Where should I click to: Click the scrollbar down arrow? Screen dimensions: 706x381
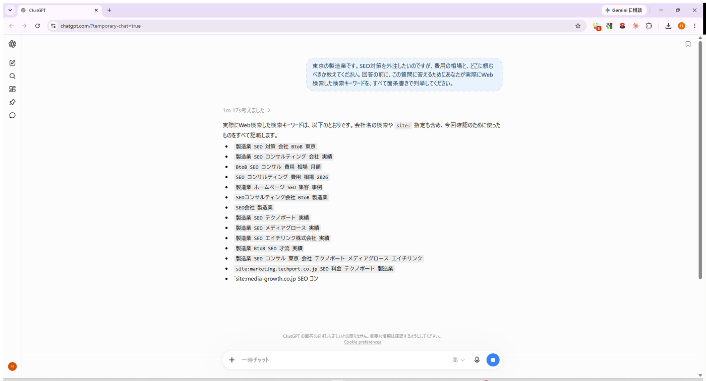coord(700,375)
